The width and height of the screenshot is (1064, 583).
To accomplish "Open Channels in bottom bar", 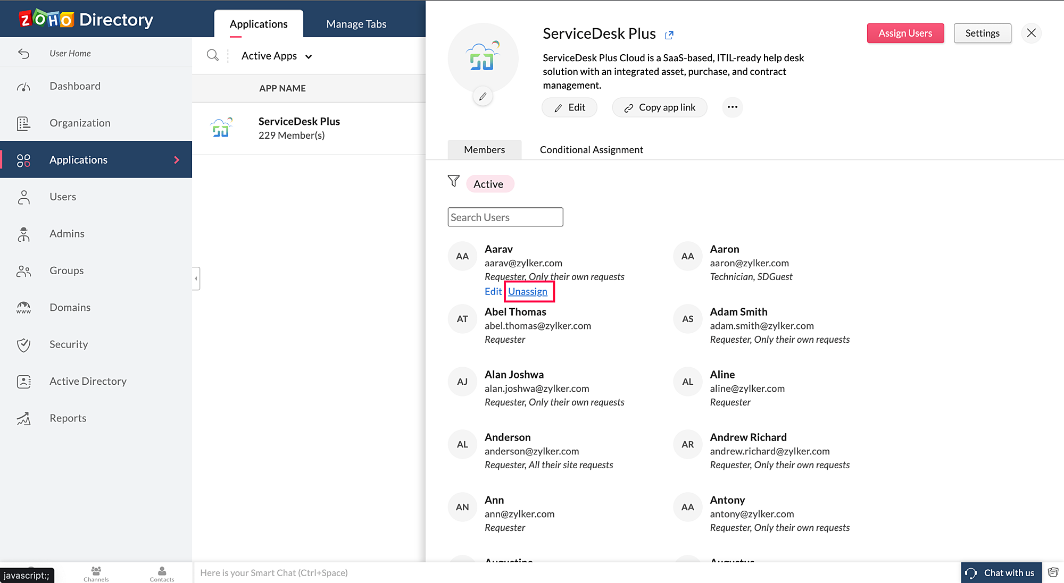I will [x=96, y=573].
